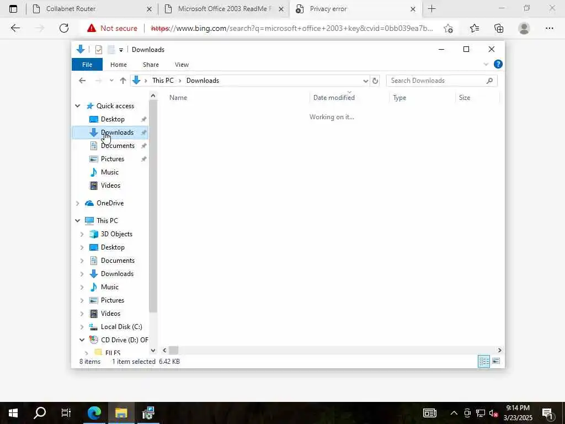Click the OneDrive cloud icon
The width and height of the screenshot is (565, 424).
[89, 203]
